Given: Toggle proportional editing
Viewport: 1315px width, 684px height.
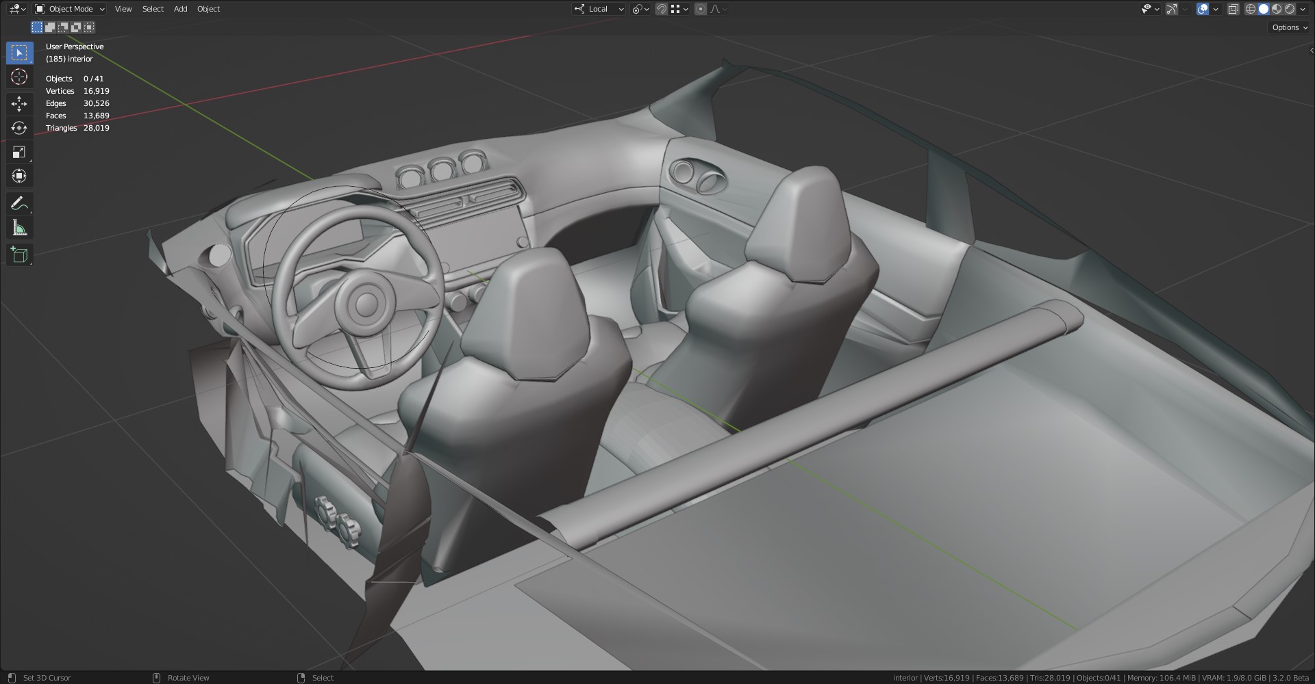Looking at the screenshot, I should [x=701, y=9].
